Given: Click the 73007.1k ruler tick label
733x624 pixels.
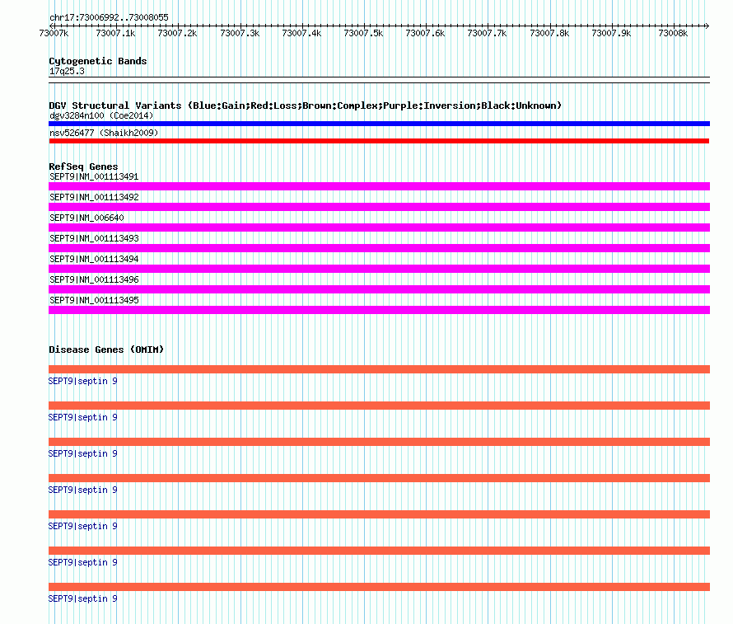Looking at the screenshot, I should 115,33.
